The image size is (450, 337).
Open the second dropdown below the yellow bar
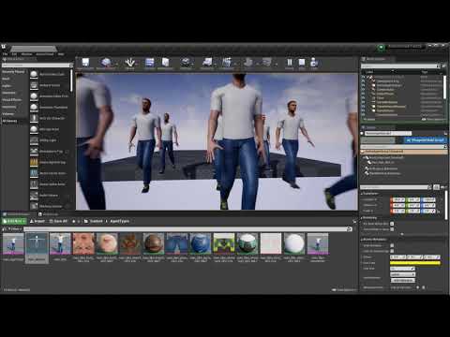403,274
